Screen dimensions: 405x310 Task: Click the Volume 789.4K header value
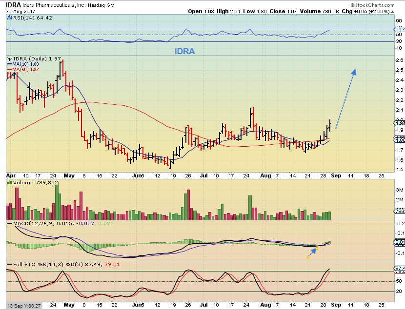click(x=320, y=11)
